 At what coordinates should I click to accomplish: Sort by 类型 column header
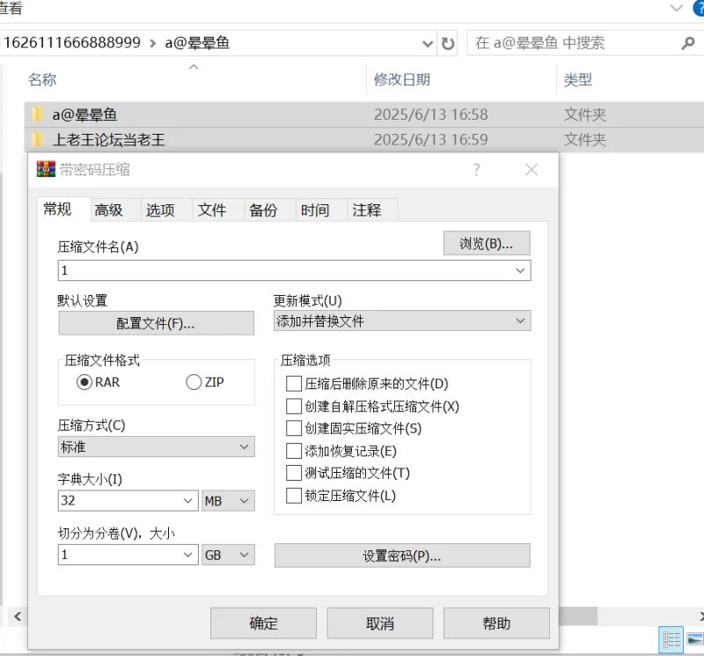pos(577,79)
